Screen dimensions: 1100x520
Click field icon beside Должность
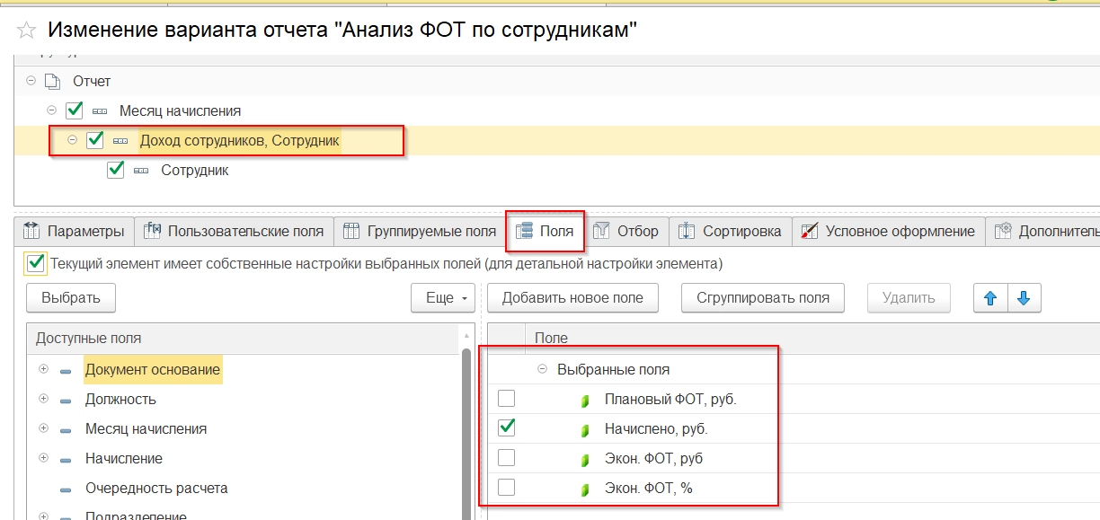pyautogui.click(x=66, y=400)
